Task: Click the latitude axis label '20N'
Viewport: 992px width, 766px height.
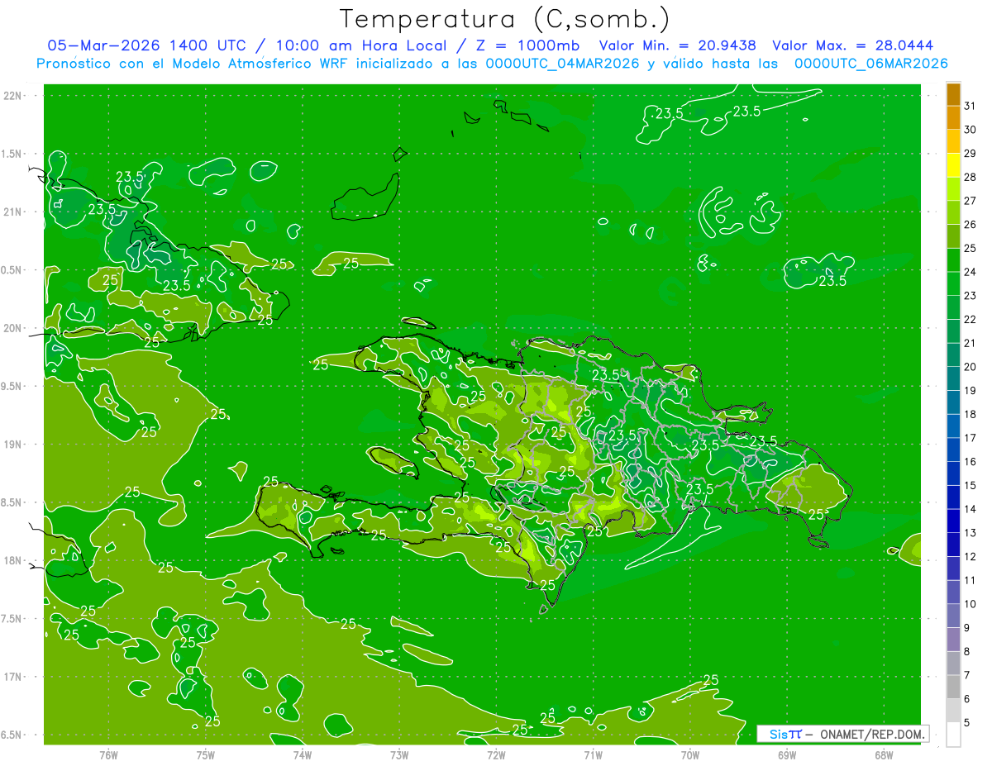Action: pyautogui.click(x=14, y=328)
